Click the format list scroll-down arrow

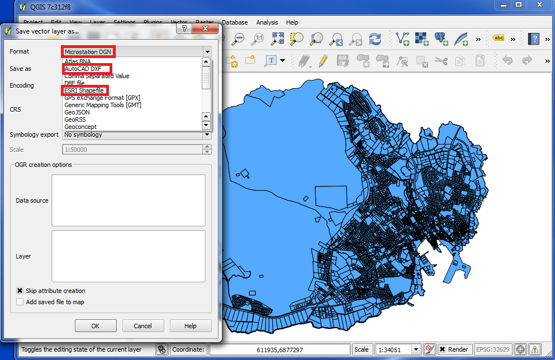[206, 125]
